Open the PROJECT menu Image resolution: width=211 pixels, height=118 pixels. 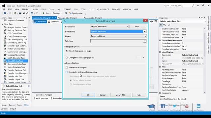tap(26, 10)
